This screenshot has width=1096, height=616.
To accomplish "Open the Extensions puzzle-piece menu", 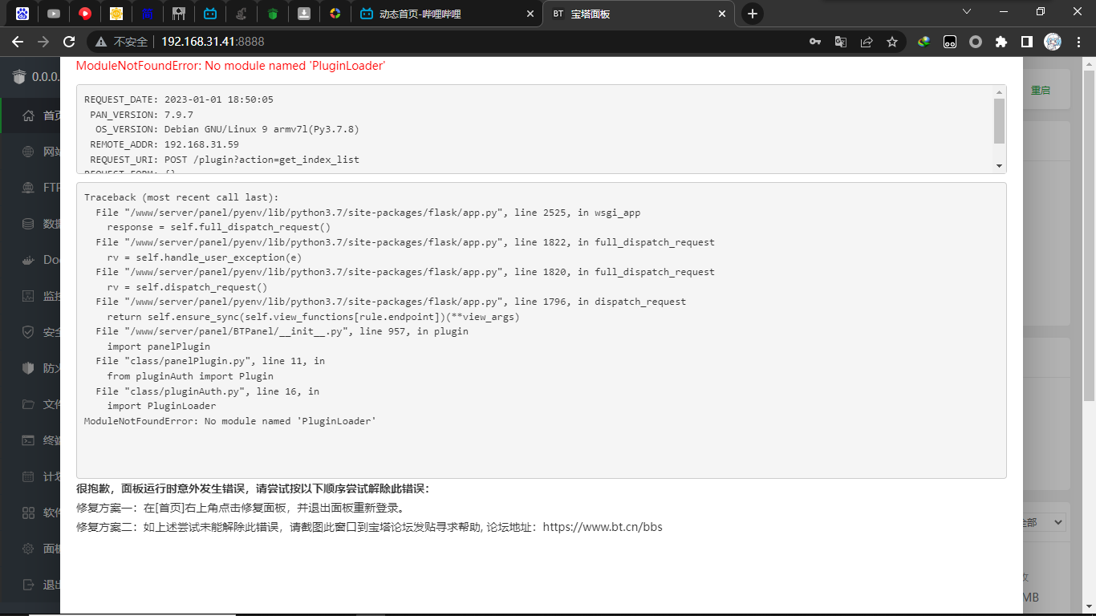I will pos(1001,42).
